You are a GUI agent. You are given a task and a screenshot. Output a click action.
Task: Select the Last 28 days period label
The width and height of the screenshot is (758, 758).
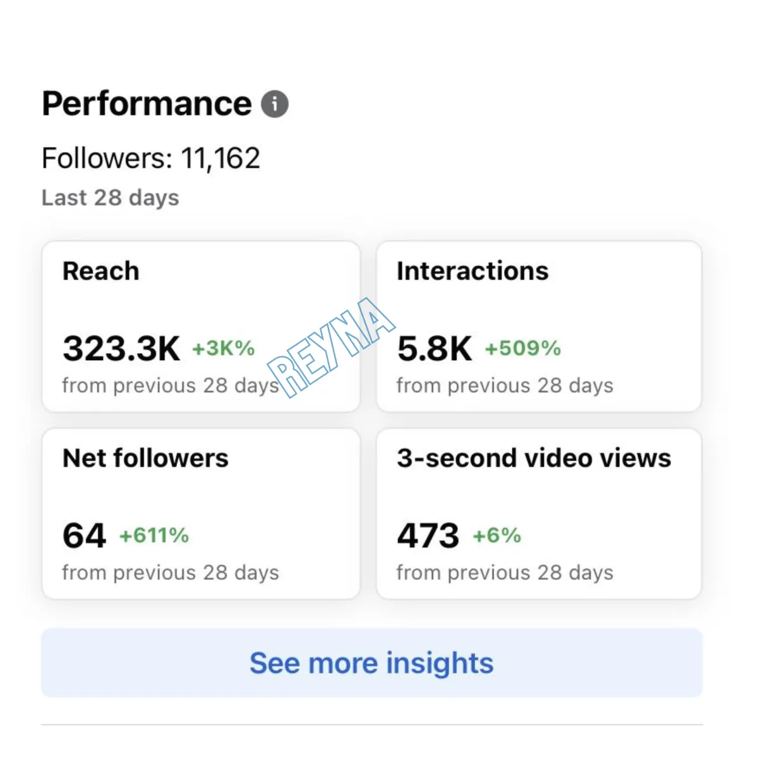point(111,198)
